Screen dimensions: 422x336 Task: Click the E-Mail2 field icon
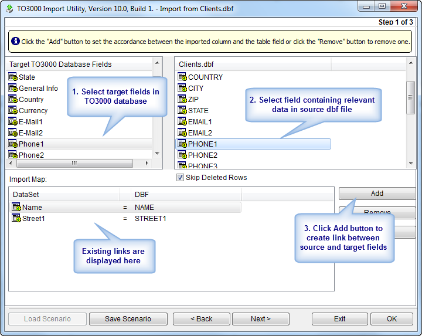13,133
